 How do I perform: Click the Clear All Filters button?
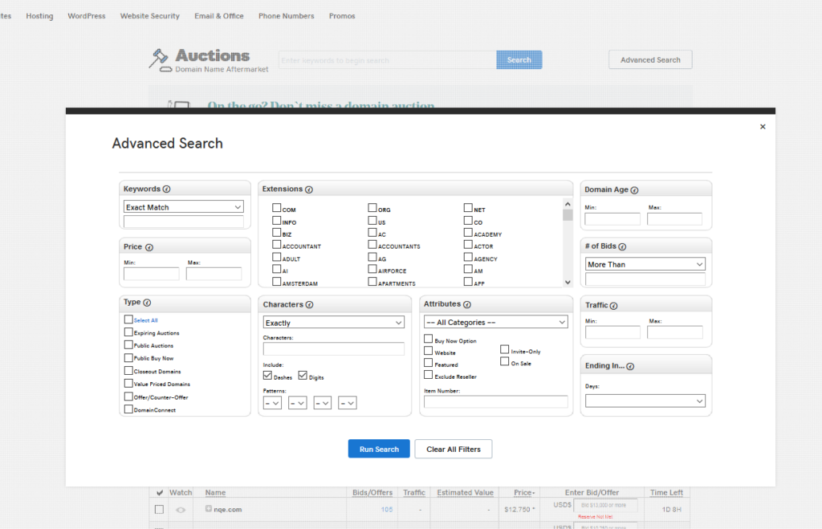click(453, 449)
